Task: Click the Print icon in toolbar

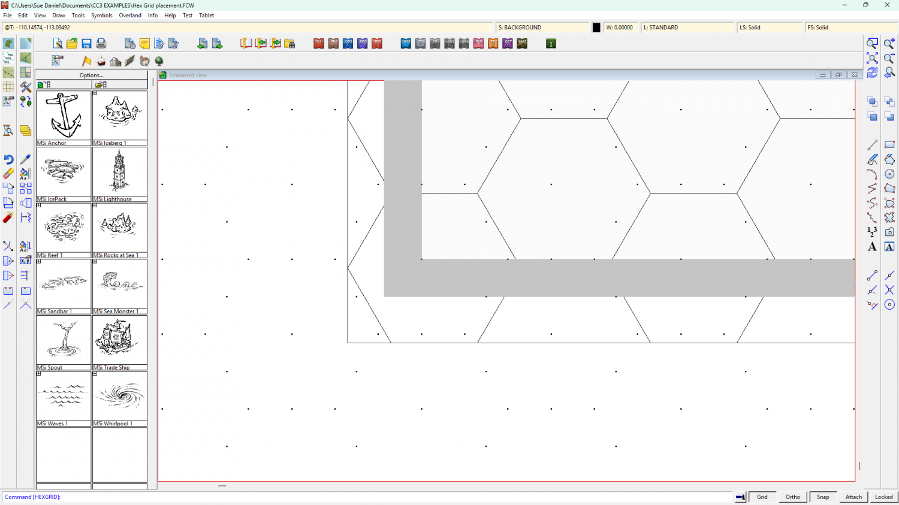Action: click(x=101, y=44)
